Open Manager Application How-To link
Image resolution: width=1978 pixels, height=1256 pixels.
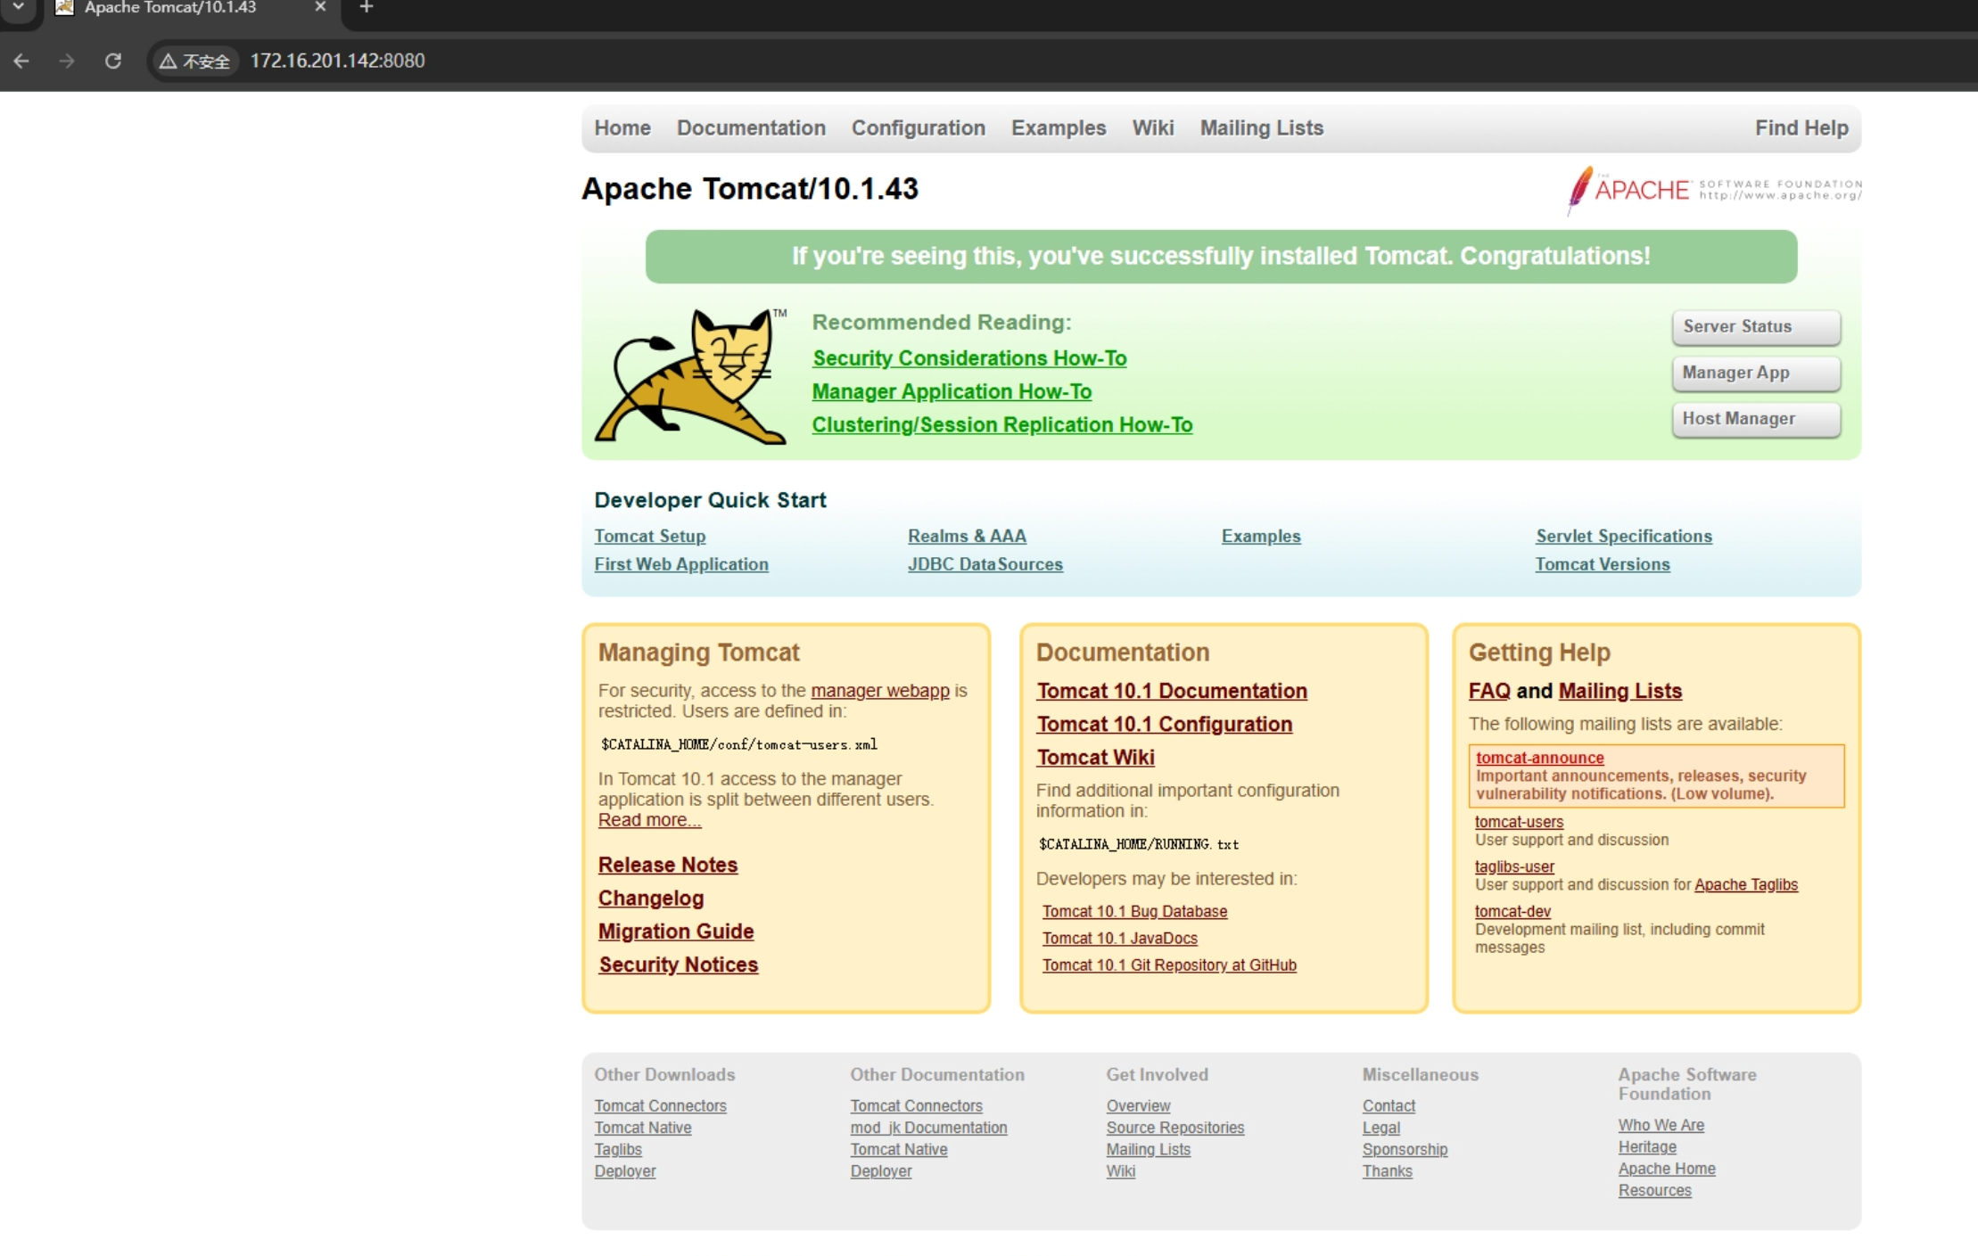(x=952, y=391)
